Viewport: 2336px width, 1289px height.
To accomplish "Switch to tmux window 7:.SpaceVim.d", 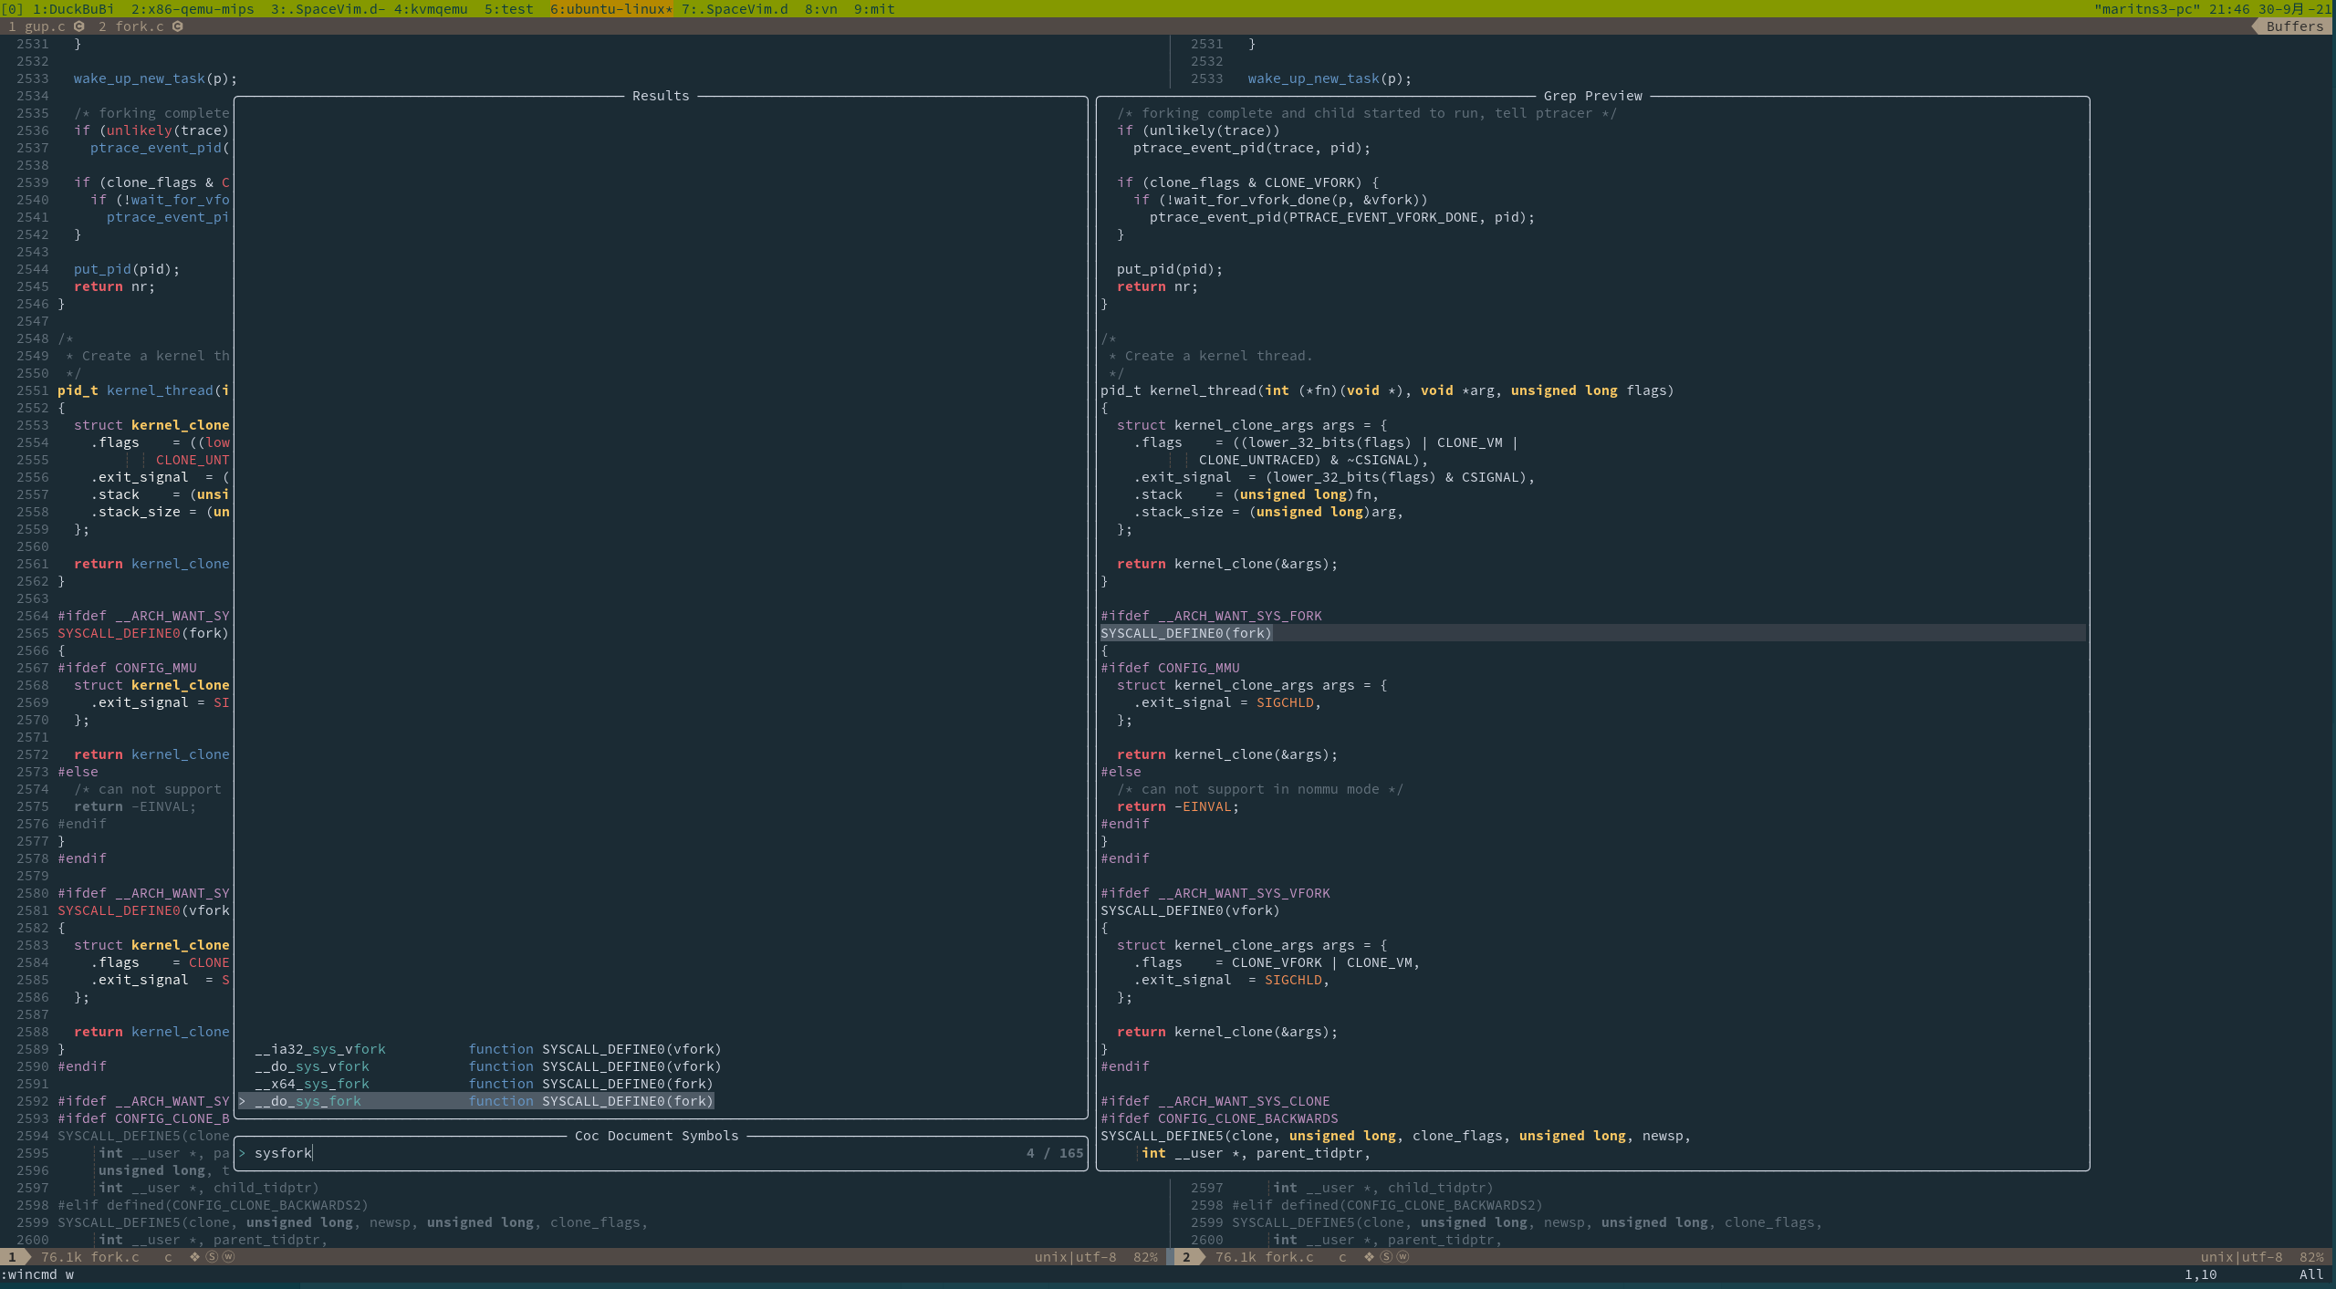I will [735, 9].
